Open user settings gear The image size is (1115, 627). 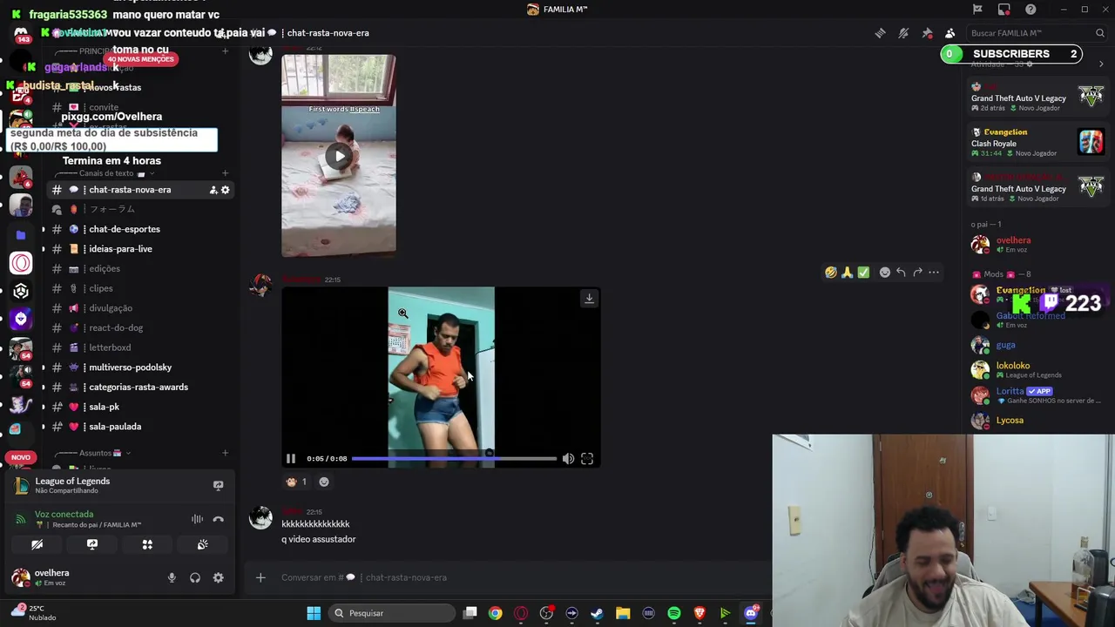point(218,577)
